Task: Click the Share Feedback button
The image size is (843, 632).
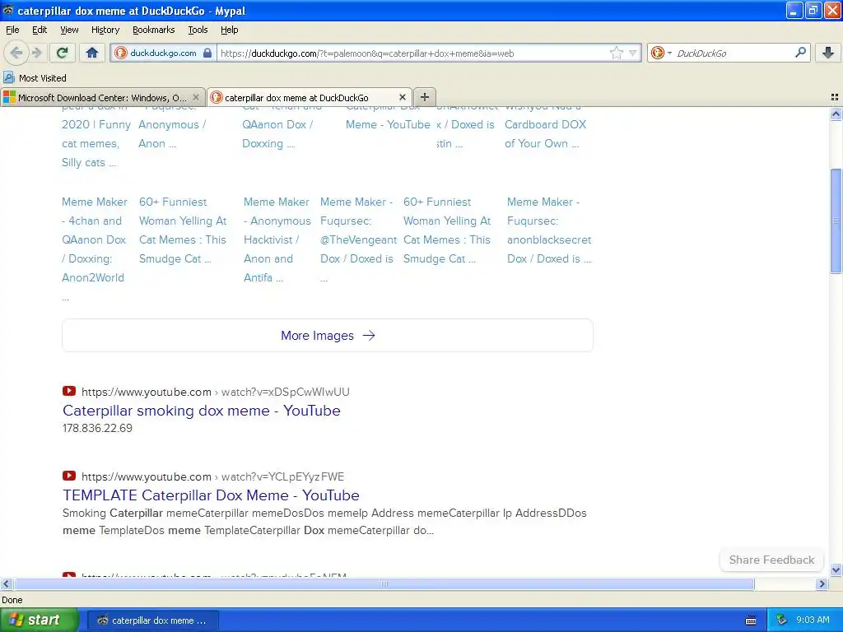Action: (x=771, y=560)
